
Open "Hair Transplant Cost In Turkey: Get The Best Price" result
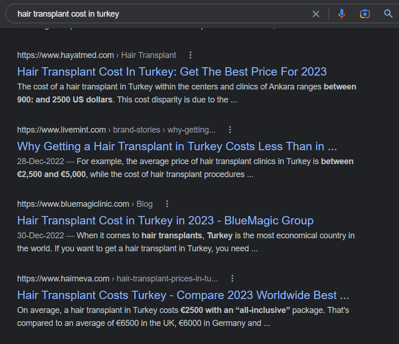[x=172, y=72]
